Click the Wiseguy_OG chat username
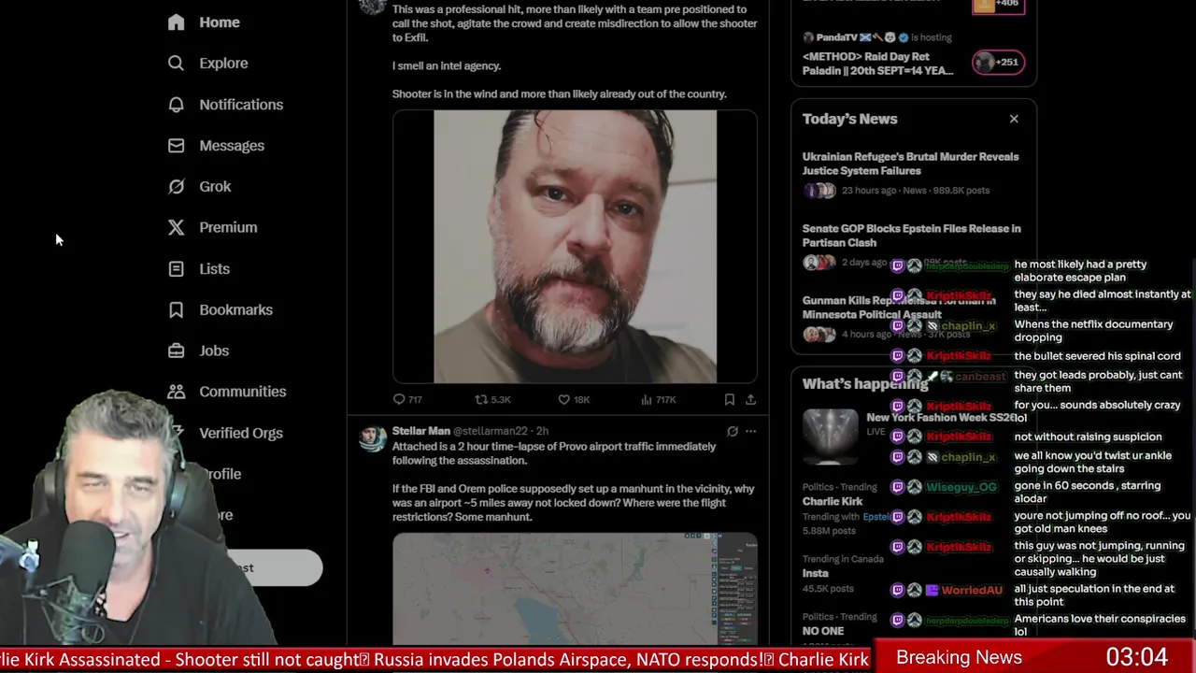 (x=961, y=487)
